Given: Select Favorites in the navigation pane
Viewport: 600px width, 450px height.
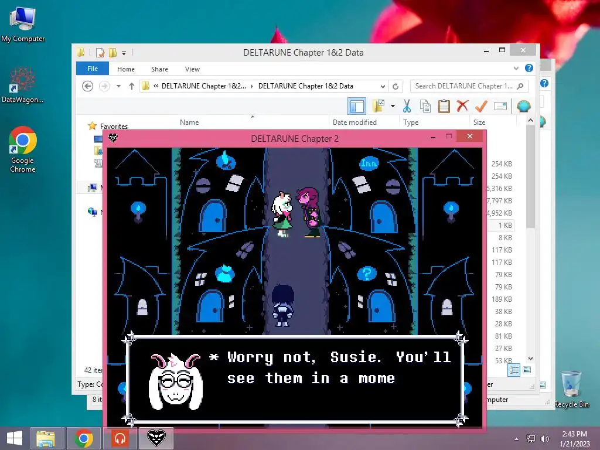Looking at the screenshot, I should 114,127.
